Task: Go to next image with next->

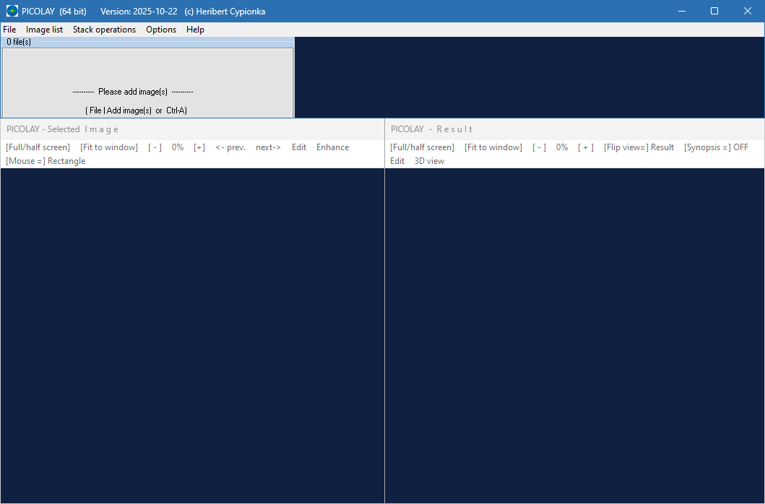Action: pyautogui.click(x=268, y=147)
